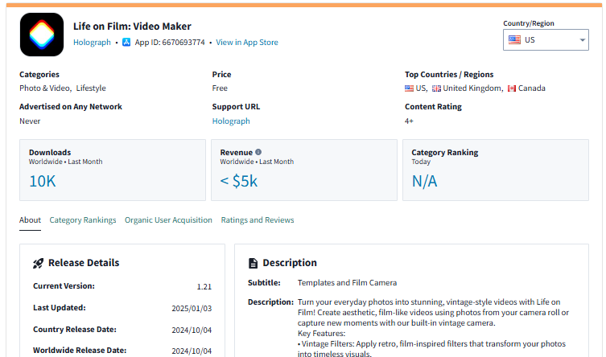The width and height of the screenshot is (606, 357).
Task: Go to the Ratings and Reviews tab
Action: point(258,220)
